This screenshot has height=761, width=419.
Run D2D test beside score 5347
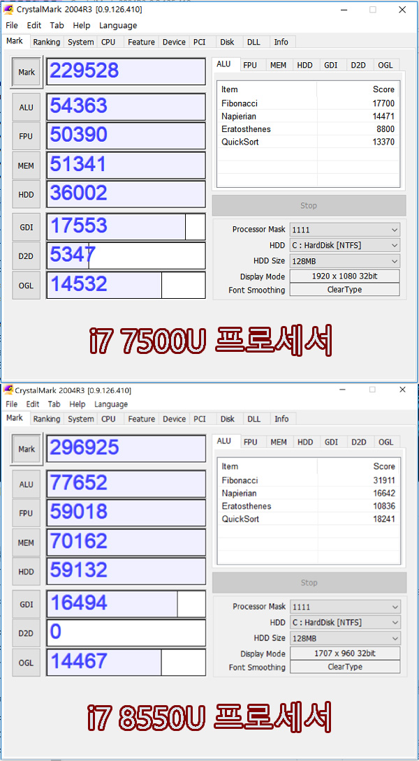pos(27,256)
